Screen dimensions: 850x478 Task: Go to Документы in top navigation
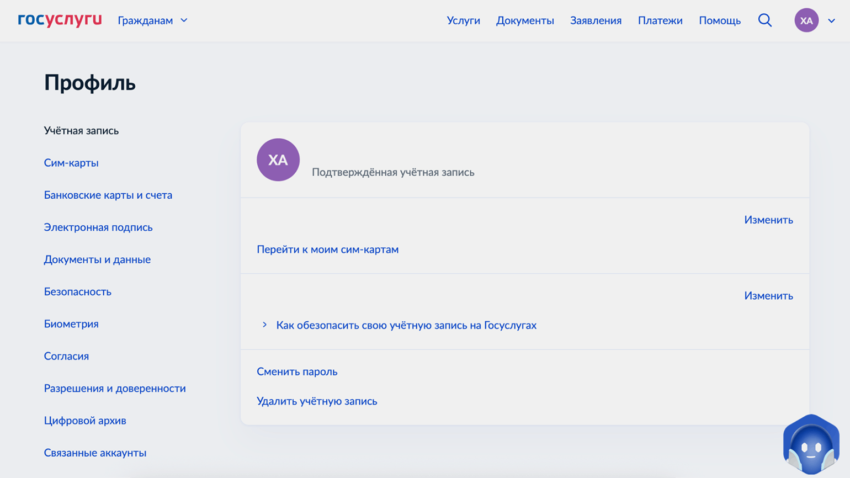coord(524,20)
